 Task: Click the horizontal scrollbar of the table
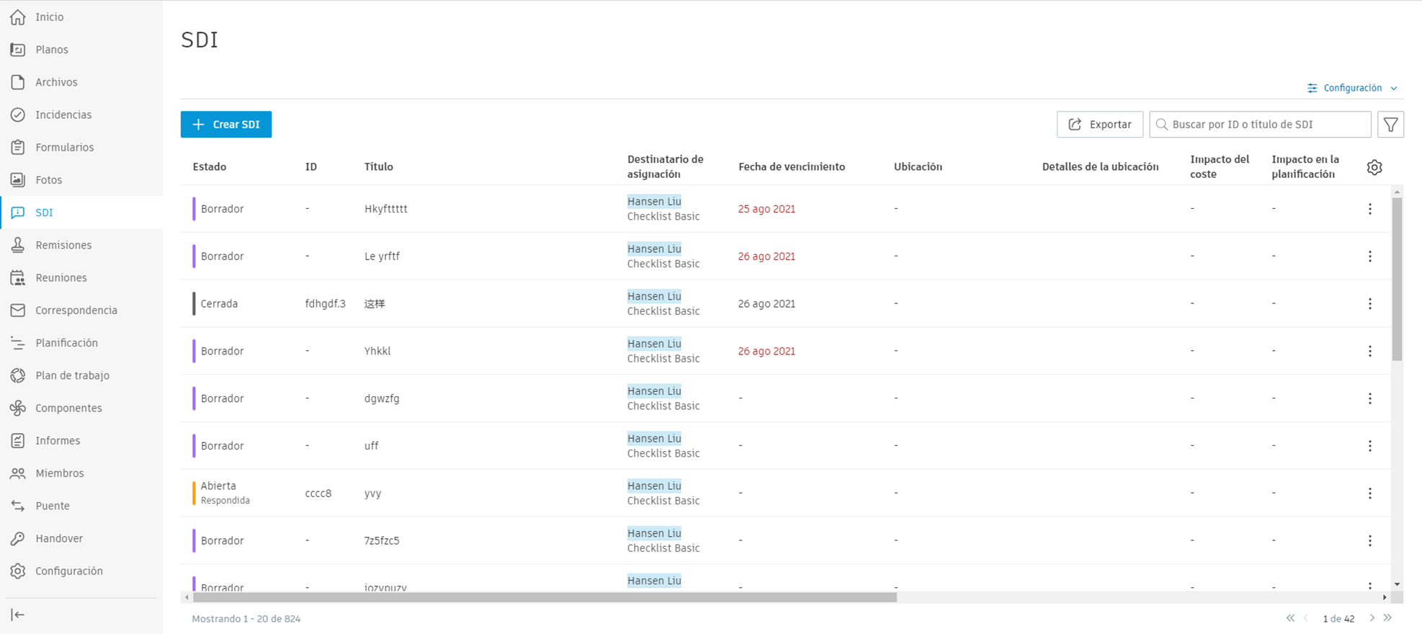click(x=544, y=597)
